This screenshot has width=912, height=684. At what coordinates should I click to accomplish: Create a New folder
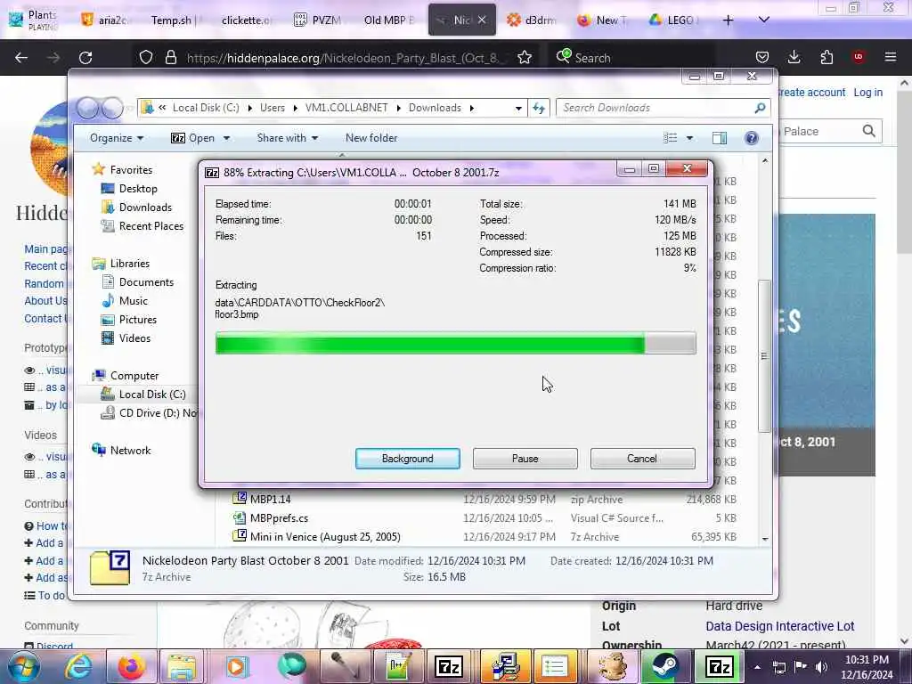pos(371,138)
